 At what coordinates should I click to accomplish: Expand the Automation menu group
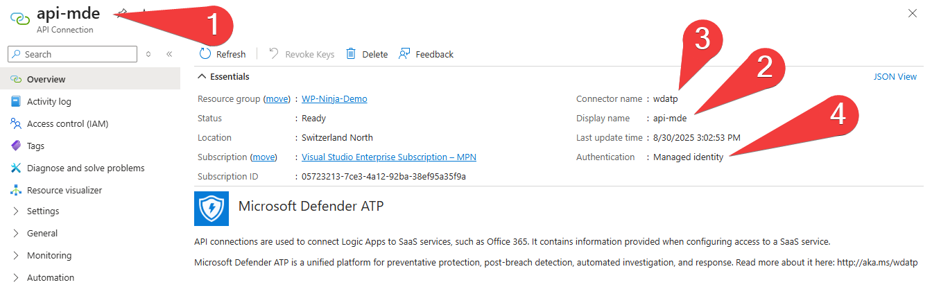tap(50, 278)
